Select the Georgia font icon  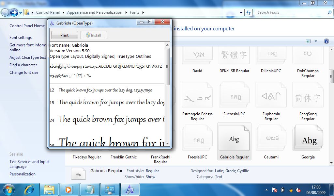click(308, 138)
